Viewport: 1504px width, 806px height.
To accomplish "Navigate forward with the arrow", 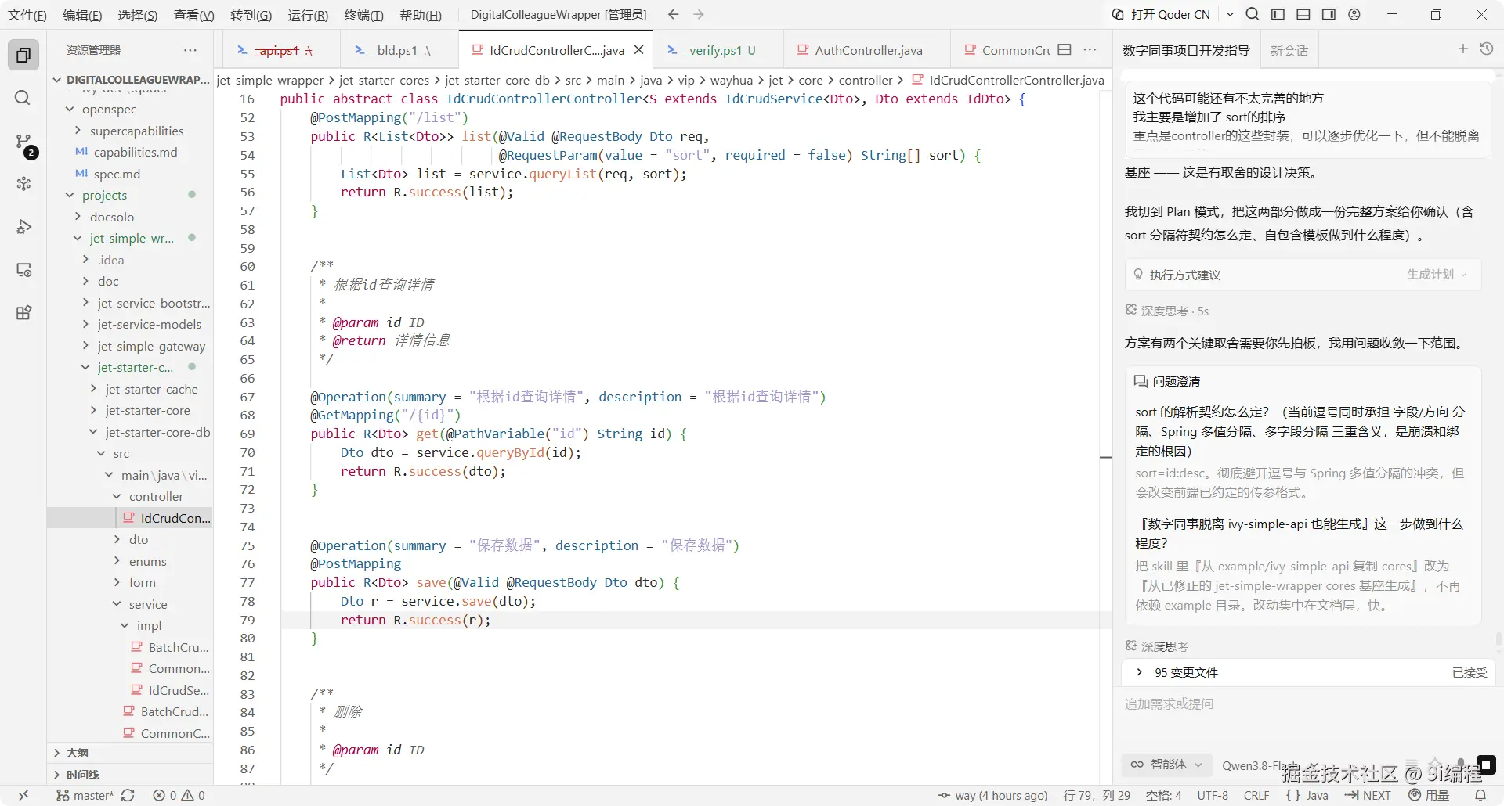I will (x=699, y=14).
